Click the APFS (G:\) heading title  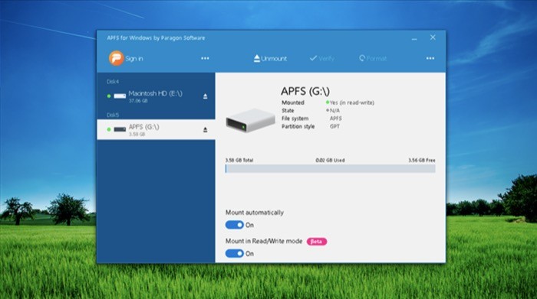pos(305,91)
